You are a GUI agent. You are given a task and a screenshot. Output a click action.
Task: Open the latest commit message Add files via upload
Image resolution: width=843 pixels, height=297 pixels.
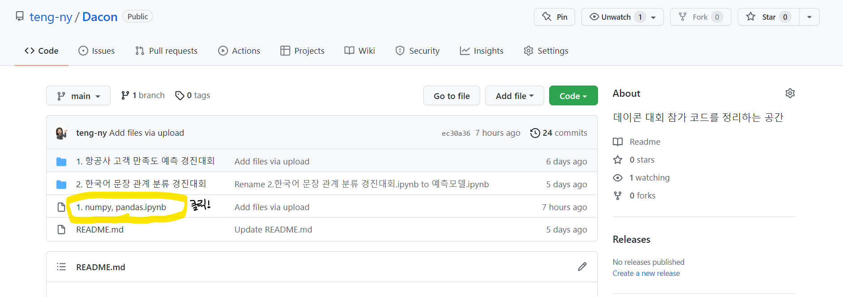(146, 133)
